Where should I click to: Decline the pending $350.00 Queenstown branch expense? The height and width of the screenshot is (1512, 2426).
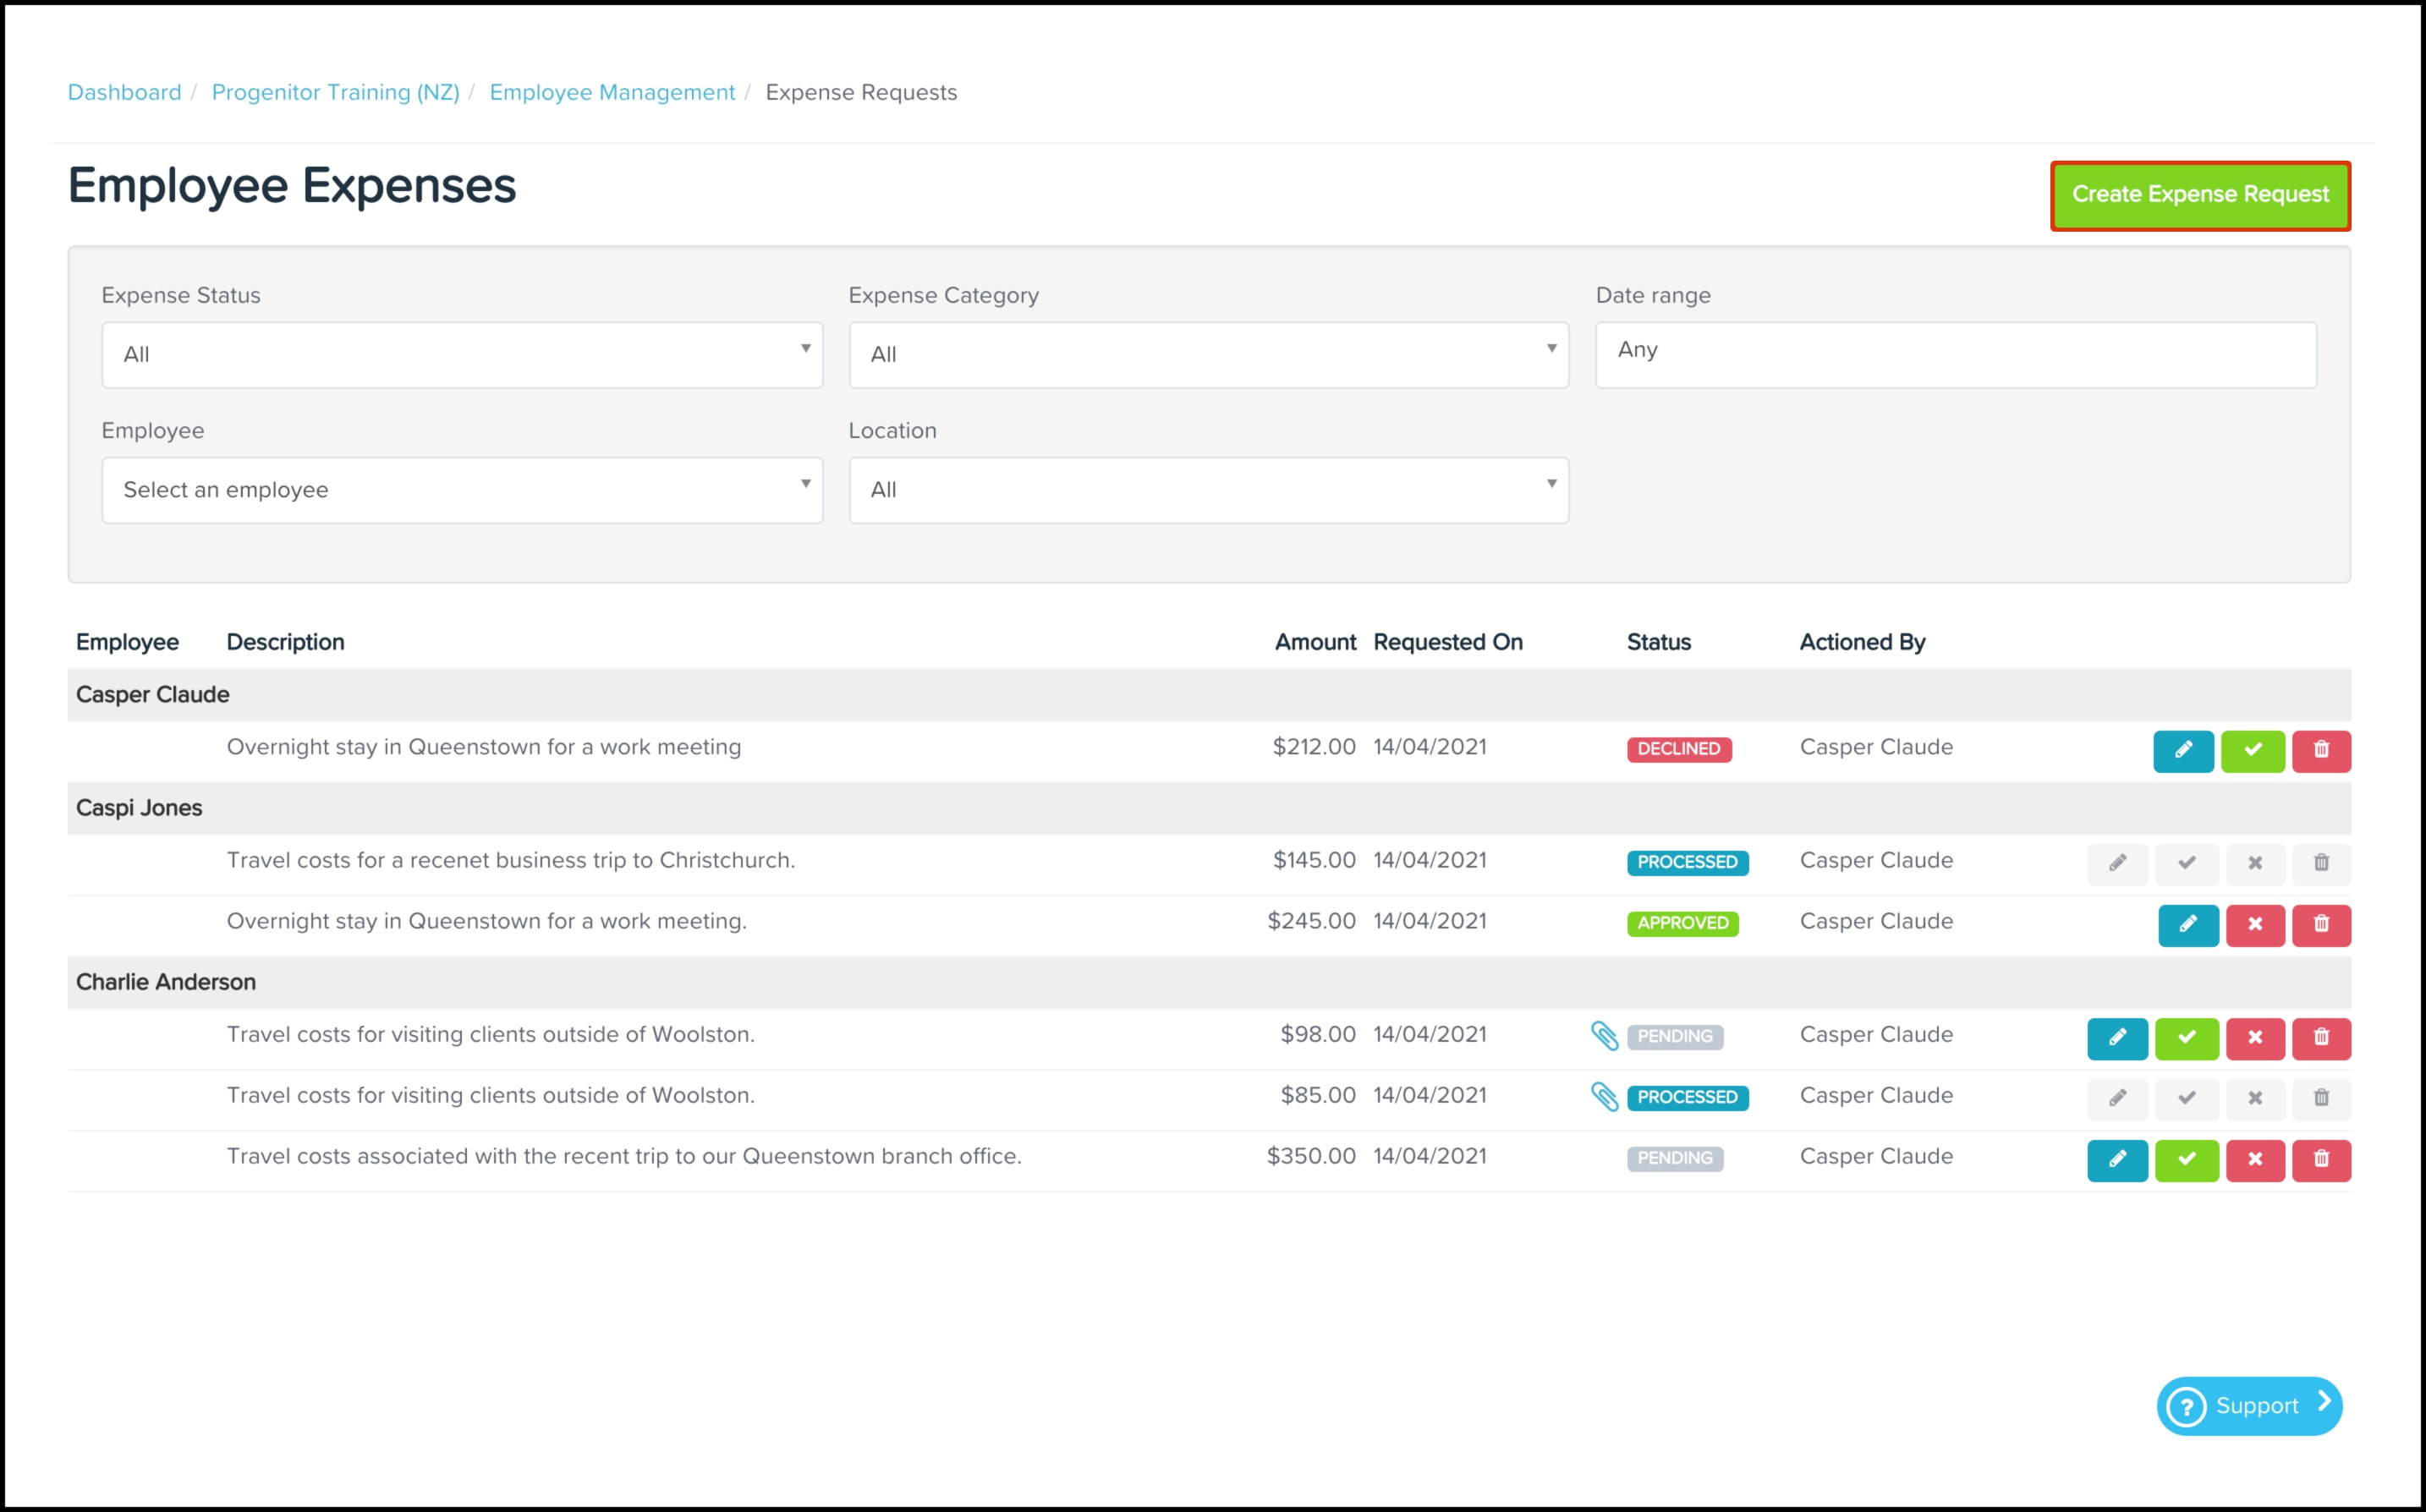click(x=2254, y=1159)
